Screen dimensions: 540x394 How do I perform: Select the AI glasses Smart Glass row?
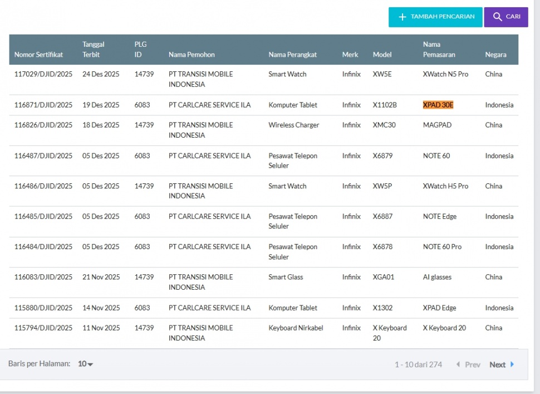(437, 277)
